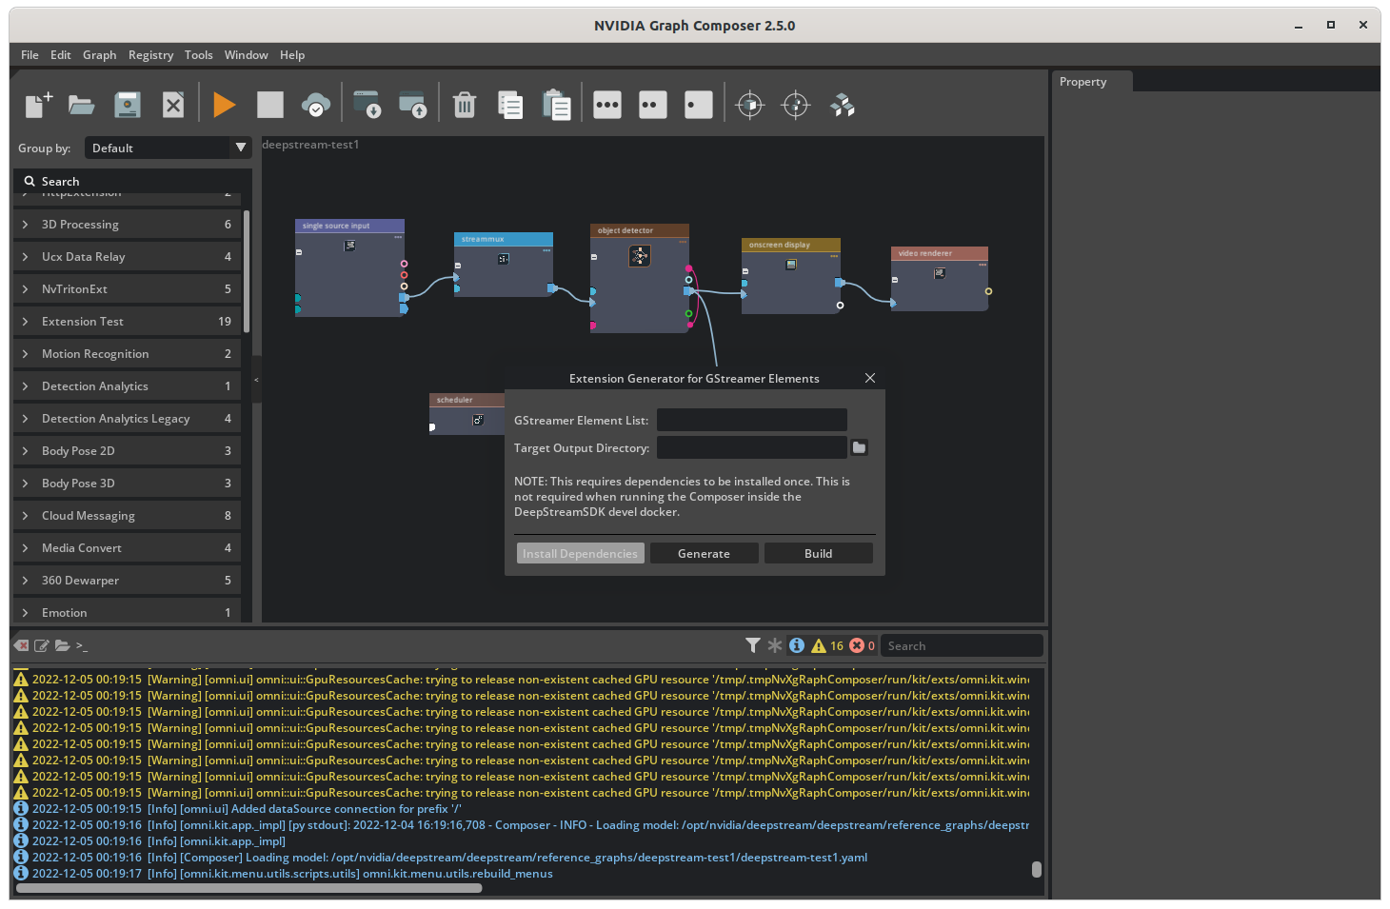Collapse the left panel via splitter arrow
Screen dimensions: 1390x909
pyautogui.click(x=256, y=380)
